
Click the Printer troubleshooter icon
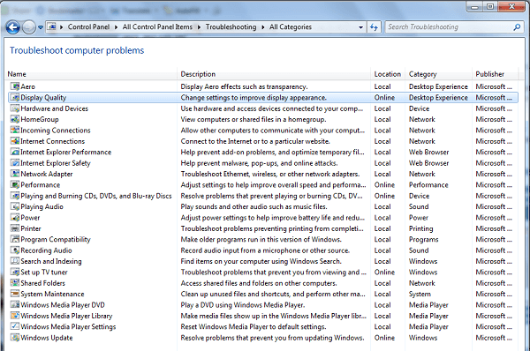point(15,228)
